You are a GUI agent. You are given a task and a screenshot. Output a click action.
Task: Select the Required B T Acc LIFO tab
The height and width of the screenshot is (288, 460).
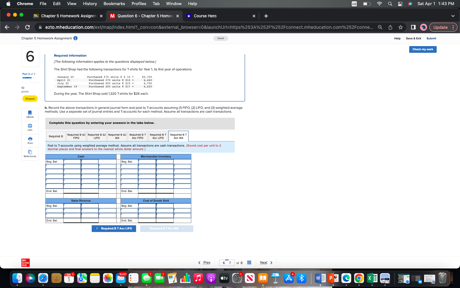point(158,136)
